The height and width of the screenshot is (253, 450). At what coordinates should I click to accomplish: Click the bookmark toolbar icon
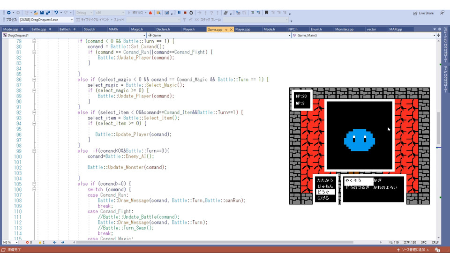pos(266,13)
